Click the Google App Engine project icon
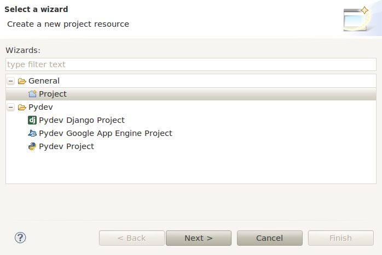 [x=32, y=133]
